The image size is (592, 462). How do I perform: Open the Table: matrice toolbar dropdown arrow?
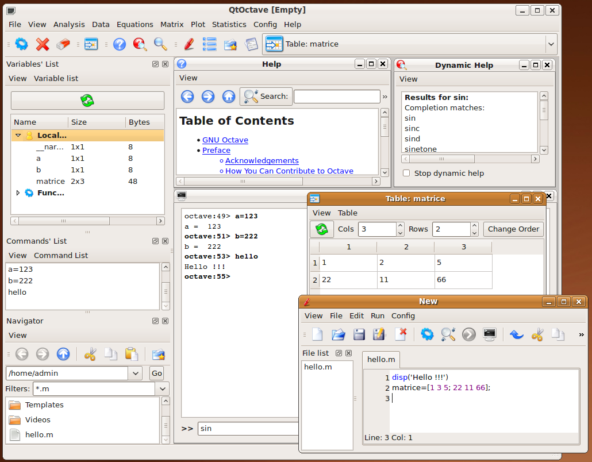pyautogui.click(x=551, y=44)
